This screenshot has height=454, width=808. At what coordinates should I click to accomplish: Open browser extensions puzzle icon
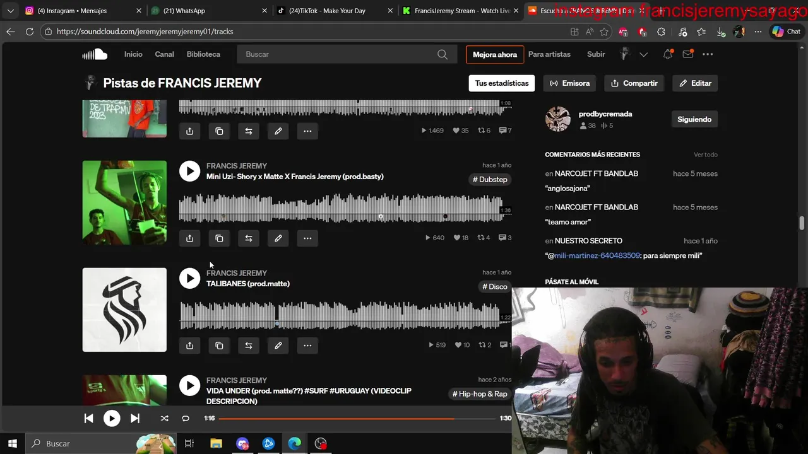[x=661, y=32]
